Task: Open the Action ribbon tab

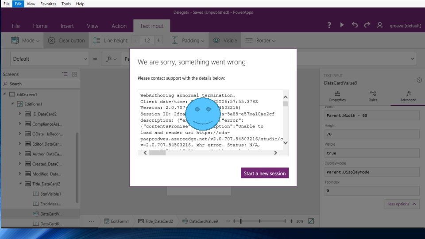Action: pos(119,26)
